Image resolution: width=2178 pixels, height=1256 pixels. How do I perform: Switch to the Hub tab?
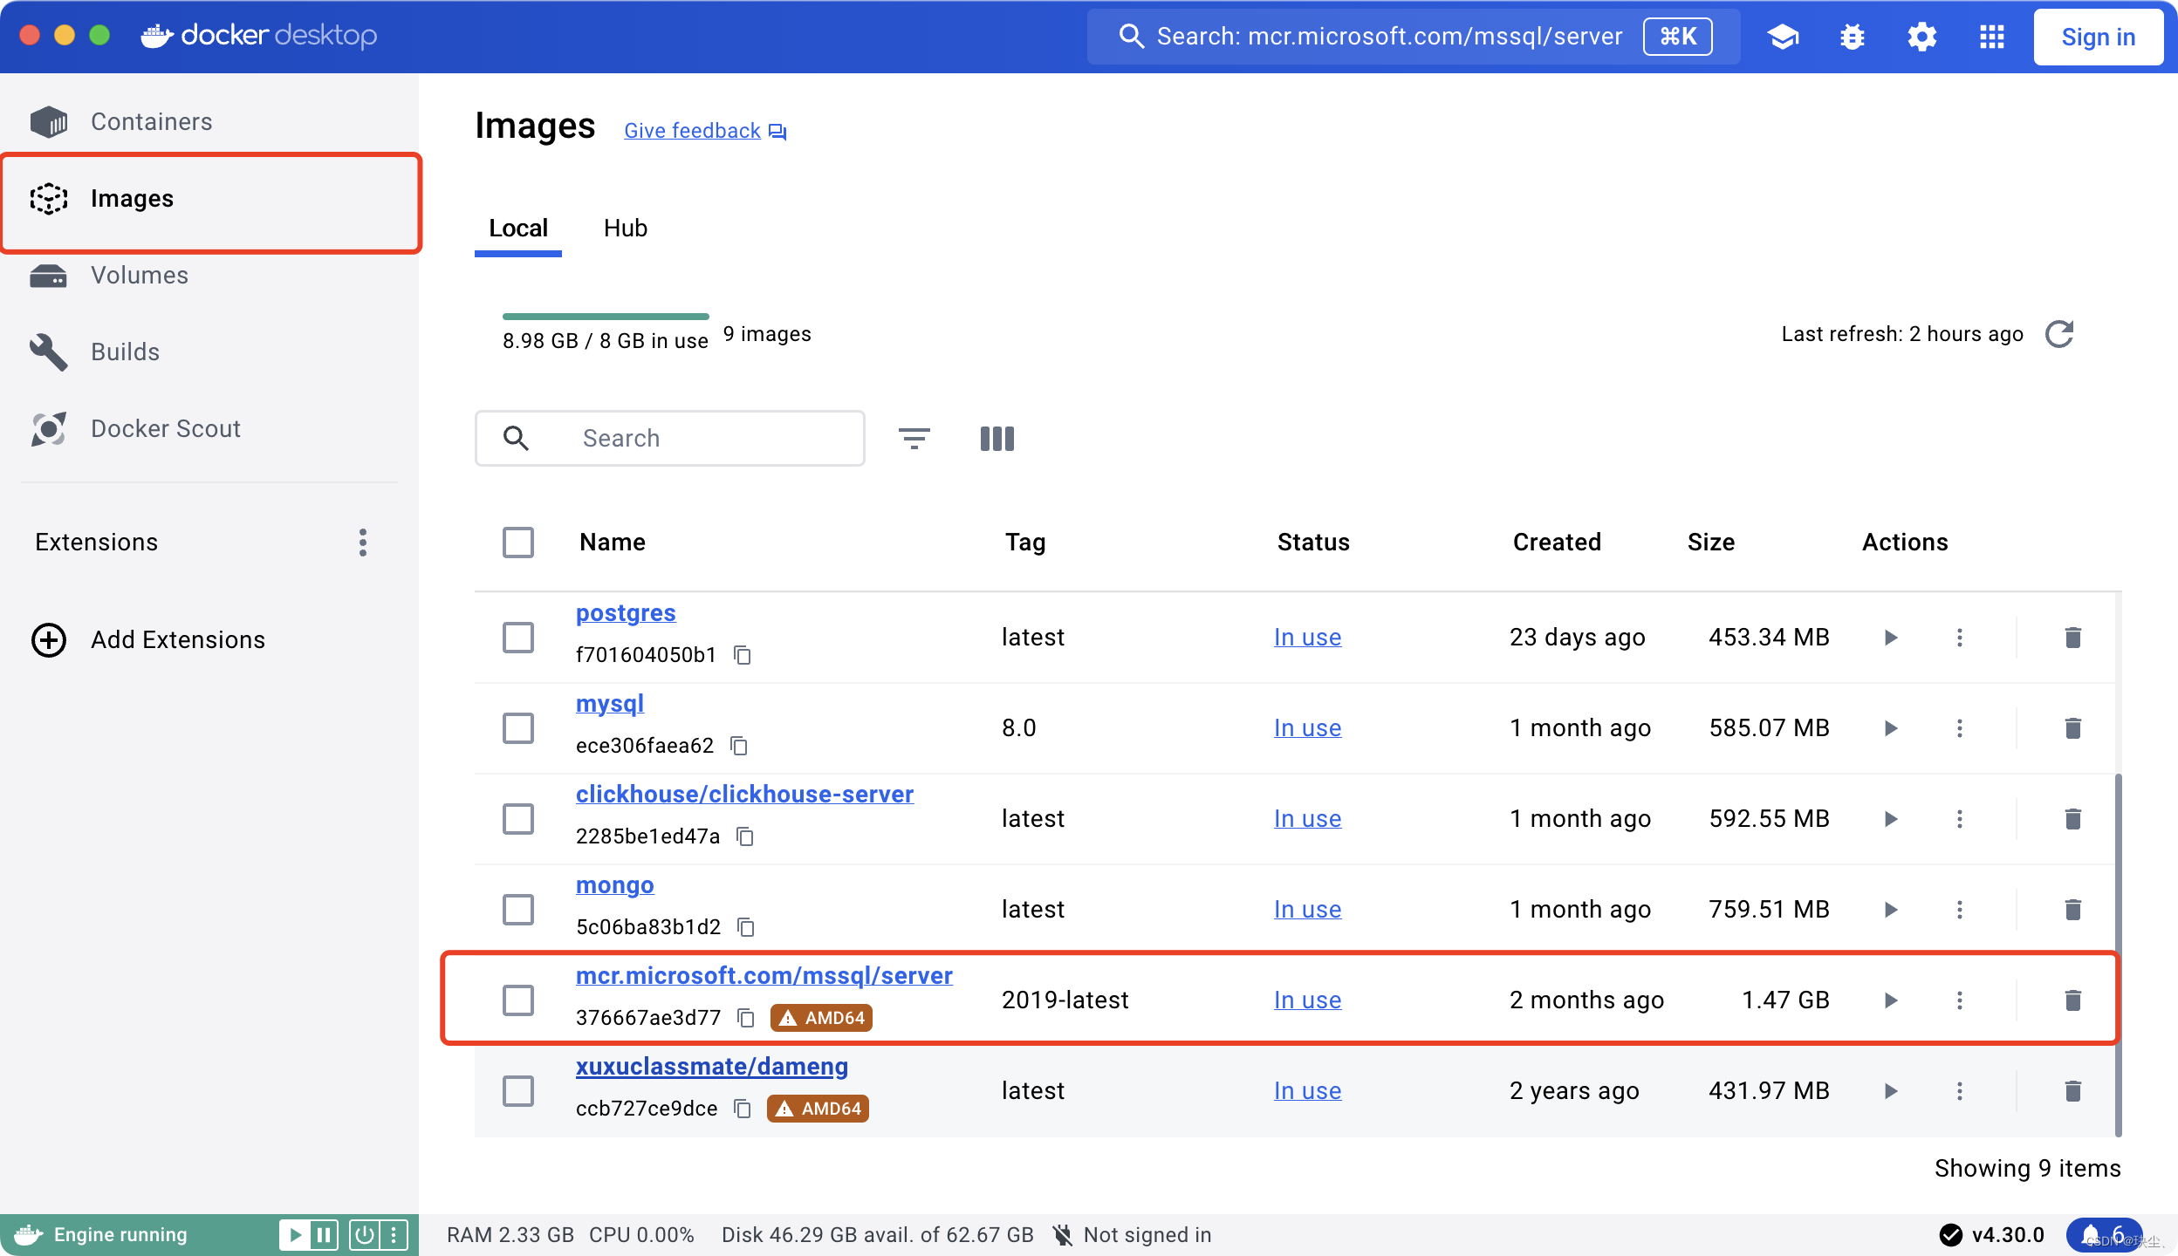tap(626, 229)
